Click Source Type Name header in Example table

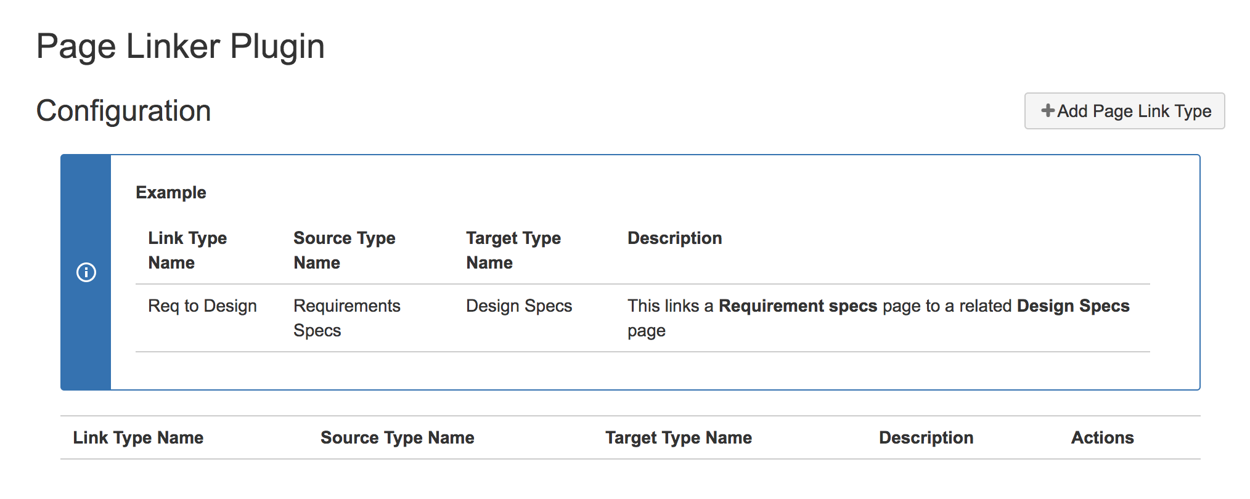pyautogui.click(x=344, y=250)
